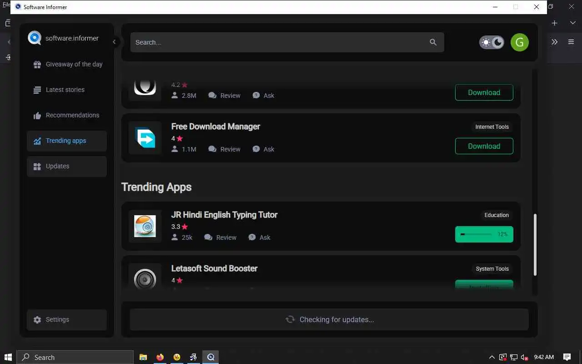Click the System Tools category tag
This screenshot has height=364, width=582.
pyautogui.click(x=492, y=269)
